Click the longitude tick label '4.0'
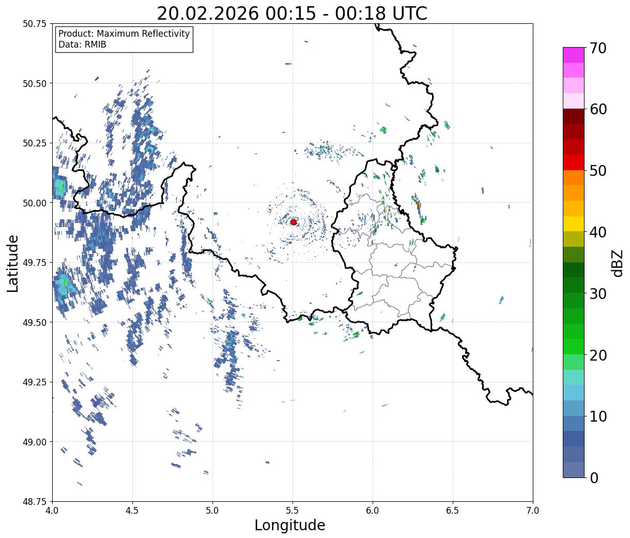630x538 pixels. [x=52, y=511]
